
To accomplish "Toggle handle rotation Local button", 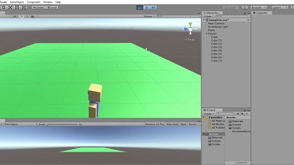I will click(x=52, y=7).
